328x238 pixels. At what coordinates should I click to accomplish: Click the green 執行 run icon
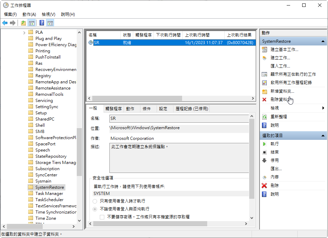tap(264, 144)
